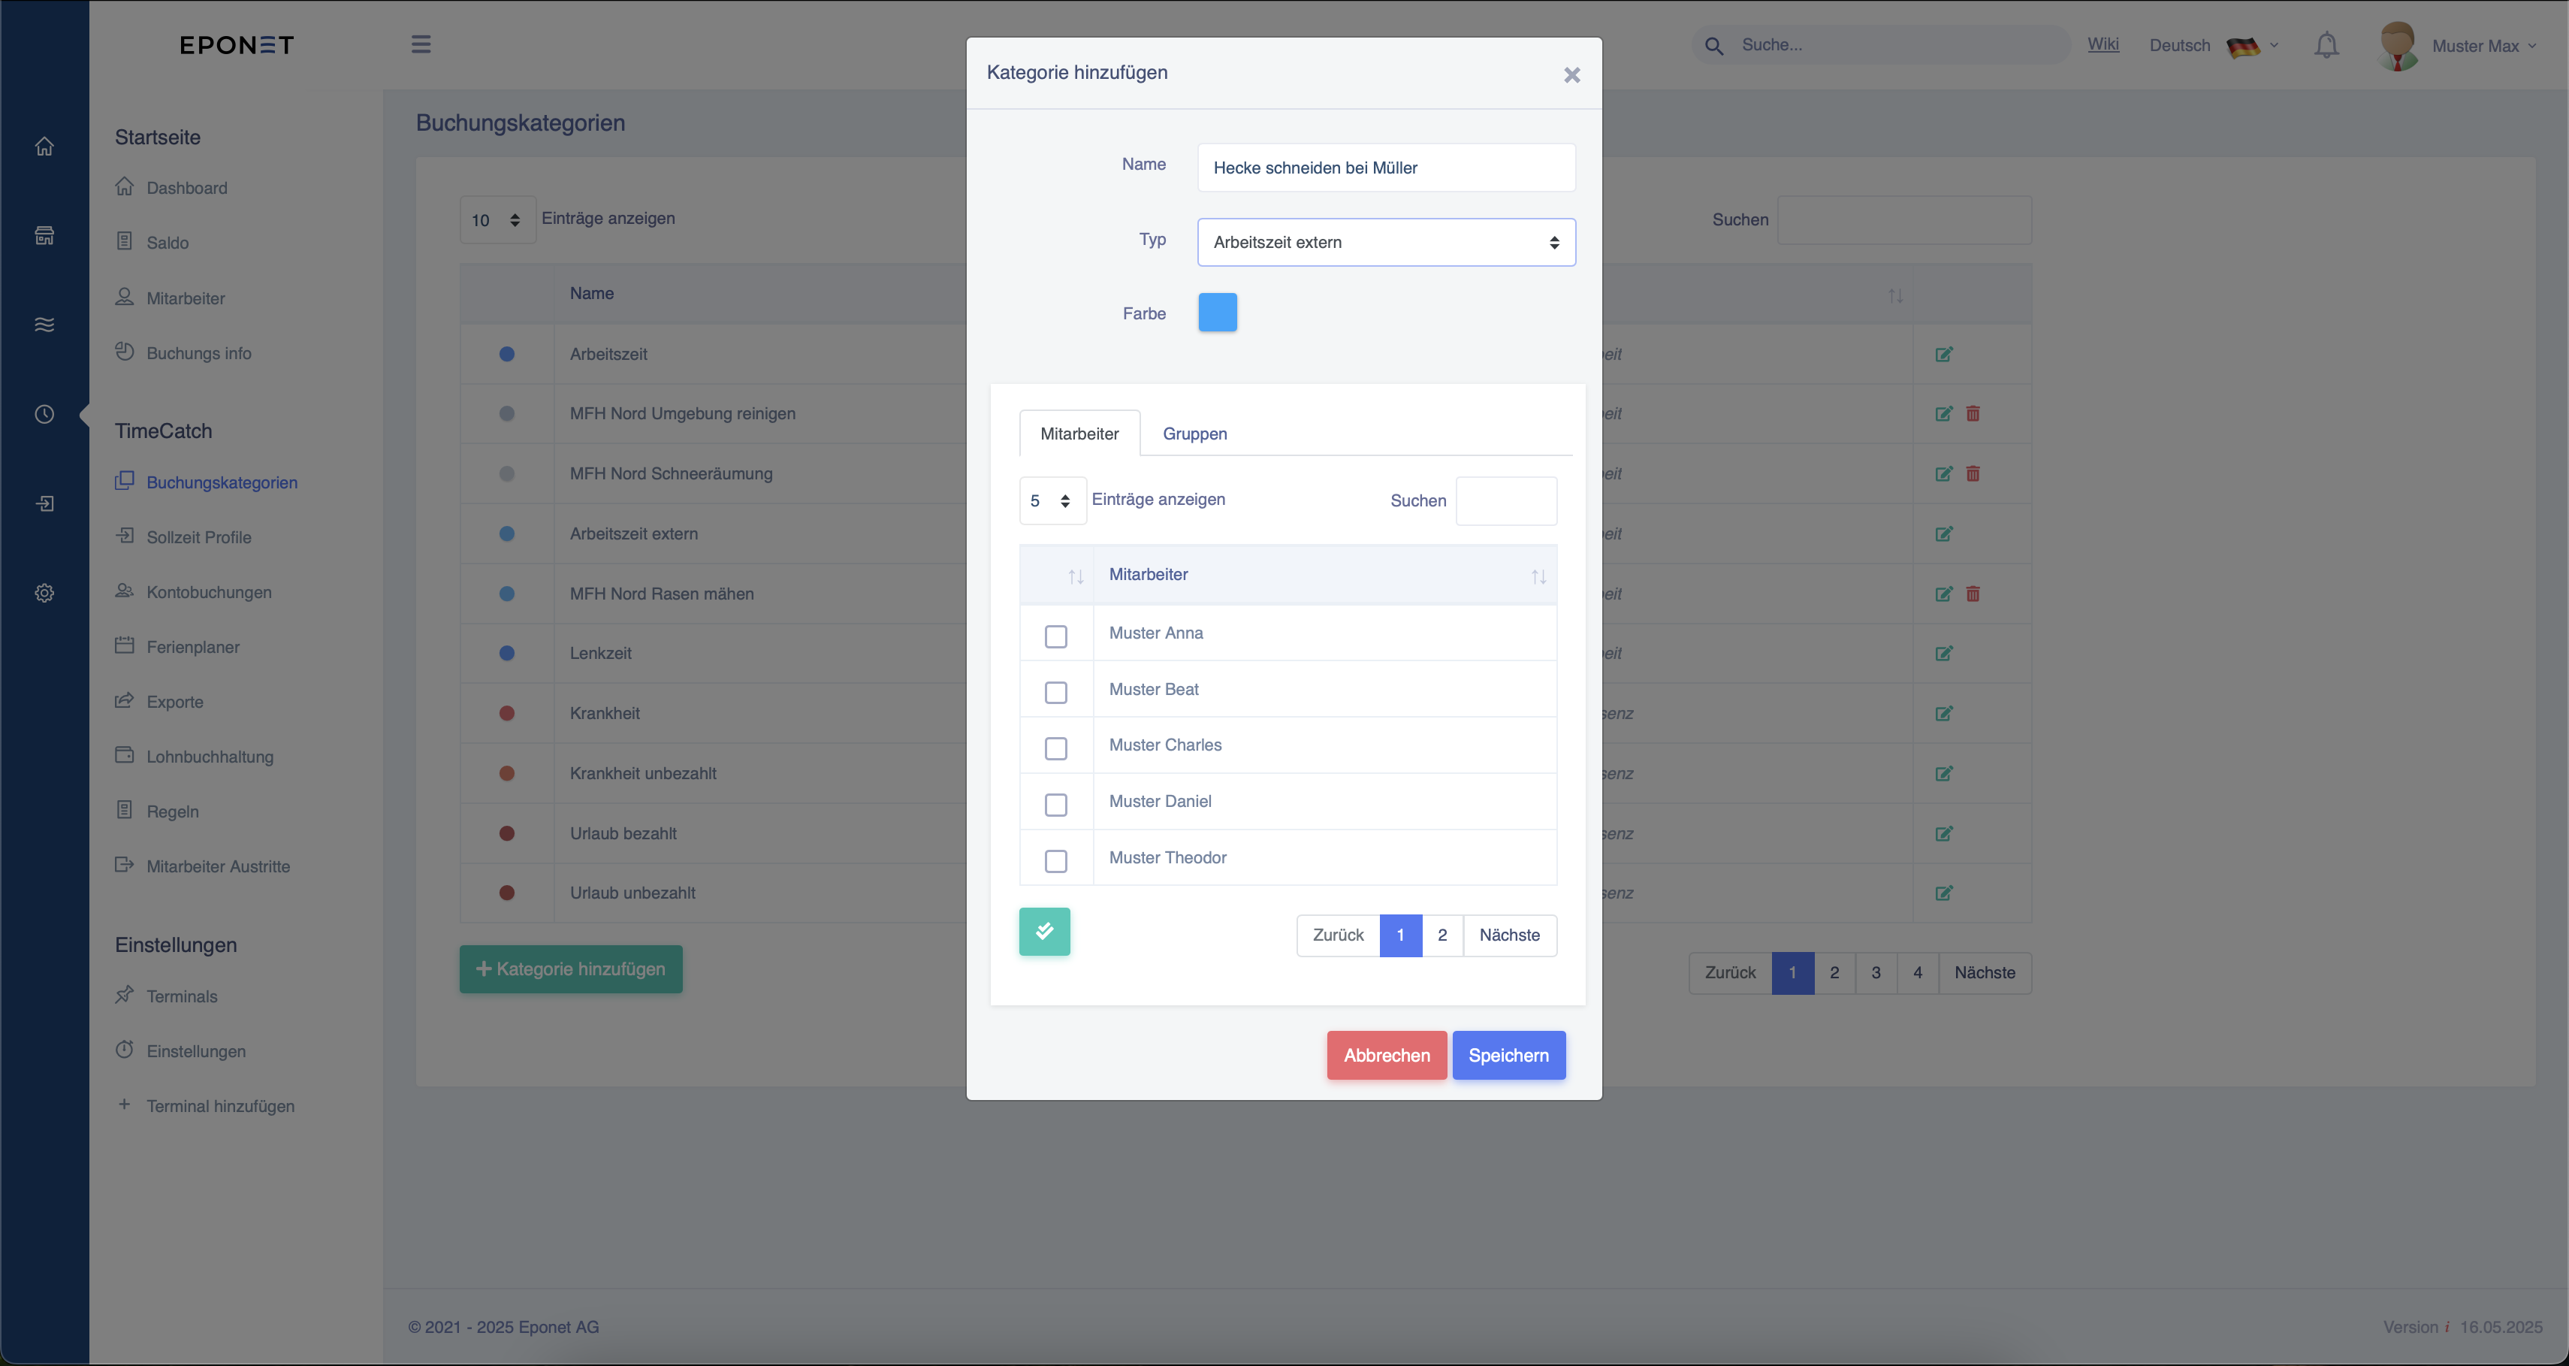Screen dimensions: 2569x1366
Task: Click the Speichern button
Action: click(1508, 1055)
